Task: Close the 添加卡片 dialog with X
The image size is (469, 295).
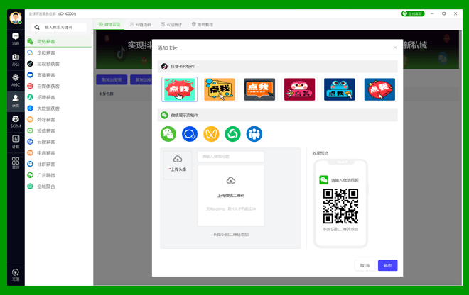Action: 395,48
